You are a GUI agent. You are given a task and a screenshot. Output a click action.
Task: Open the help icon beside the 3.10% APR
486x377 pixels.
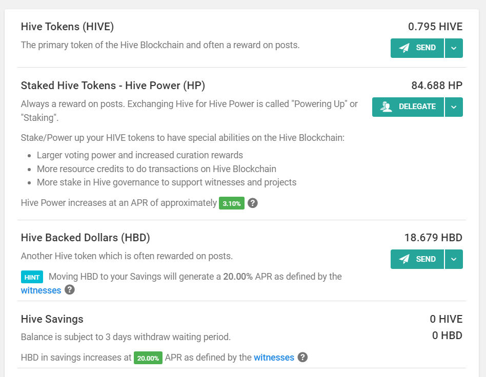253,203
